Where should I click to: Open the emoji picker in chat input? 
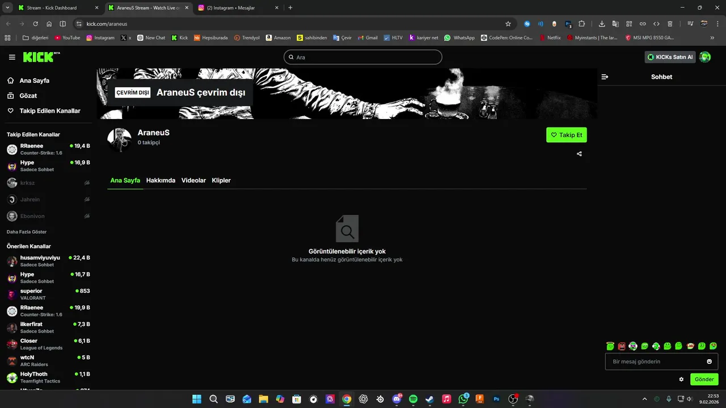(709, 362)
